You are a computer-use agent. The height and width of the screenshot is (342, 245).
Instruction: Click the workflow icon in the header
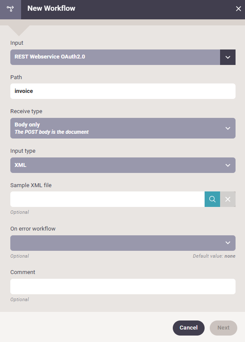tap(10, 9)
